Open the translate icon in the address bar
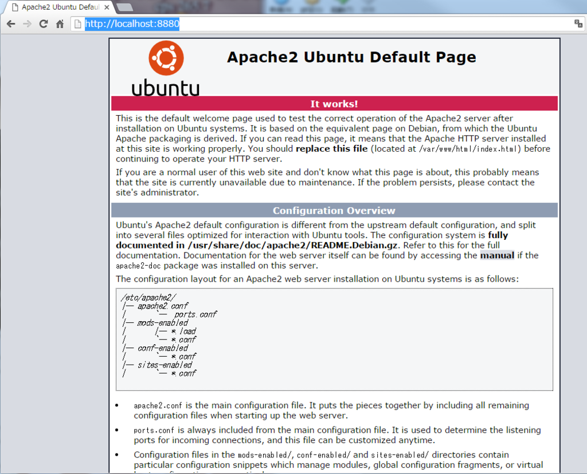 click(x=578, y=24)
